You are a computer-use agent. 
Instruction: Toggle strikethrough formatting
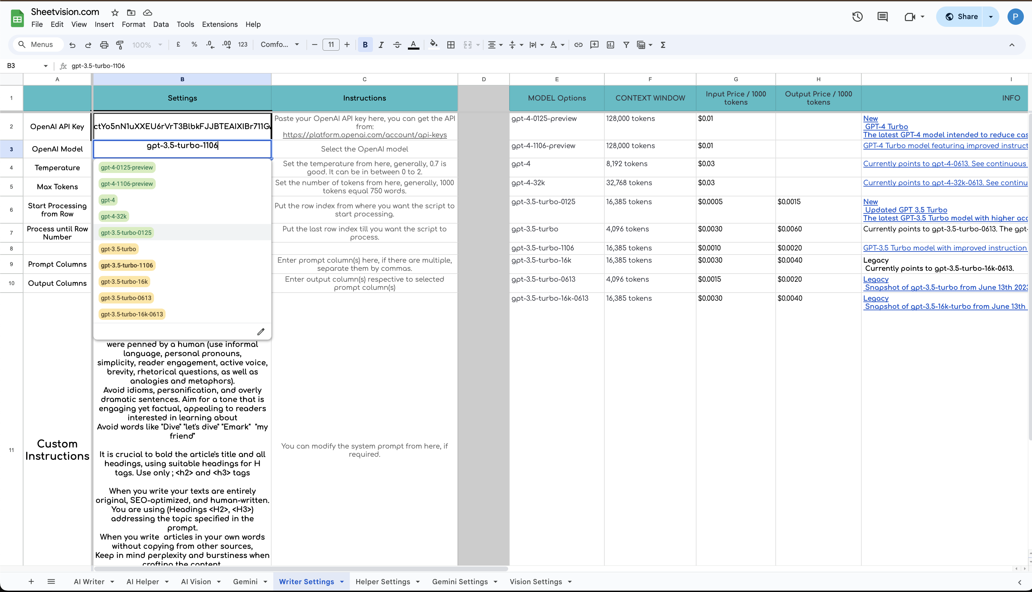point(397,45)
